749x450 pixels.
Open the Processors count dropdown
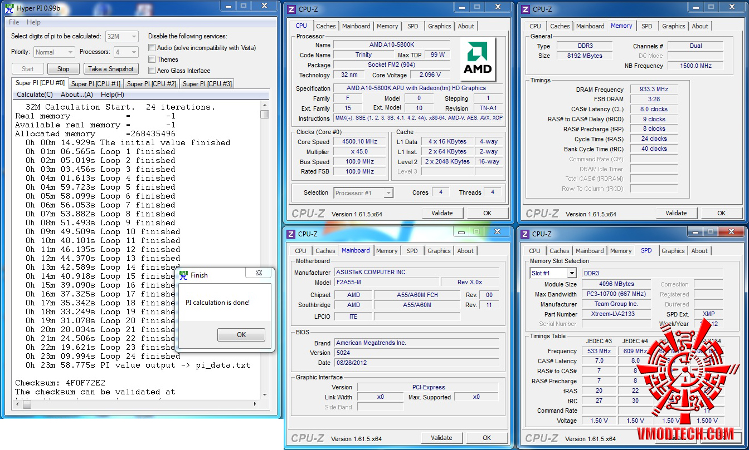coord(126,52)
